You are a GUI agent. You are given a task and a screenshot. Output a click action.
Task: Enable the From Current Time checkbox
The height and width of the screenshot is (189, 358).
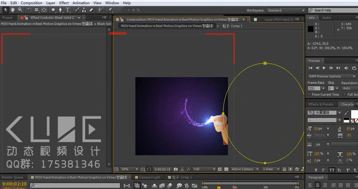[x=309, y=94]
